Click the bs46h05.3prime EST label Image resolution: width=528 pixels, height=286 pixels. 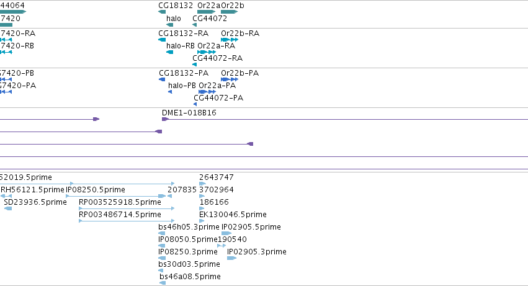189,227
